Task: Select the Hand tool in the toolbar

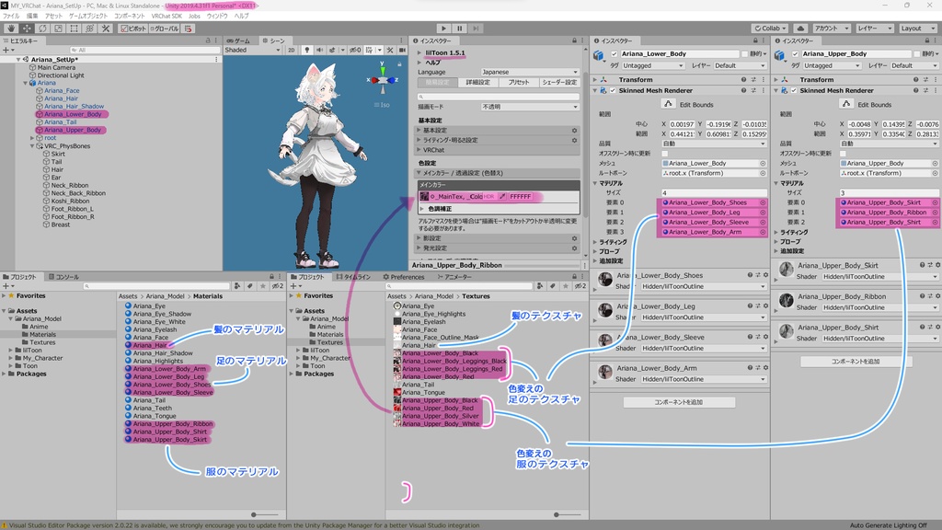Action: coord(10,30)
